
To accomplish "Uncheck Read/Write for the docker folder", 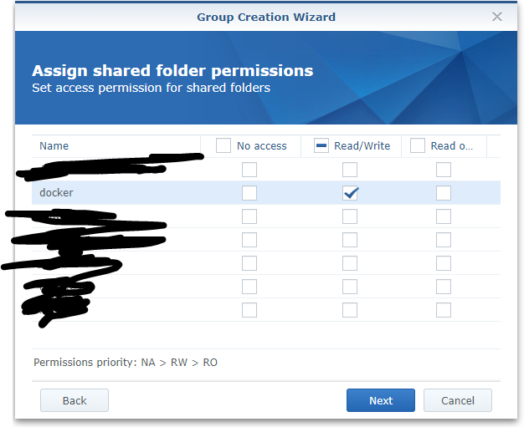I will pos(350,193).
